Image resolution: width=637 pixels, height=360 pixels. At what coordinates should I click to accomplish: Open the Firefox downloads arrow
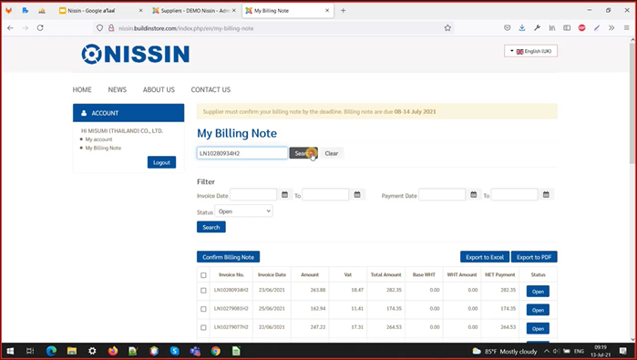[x=522, y=27]
